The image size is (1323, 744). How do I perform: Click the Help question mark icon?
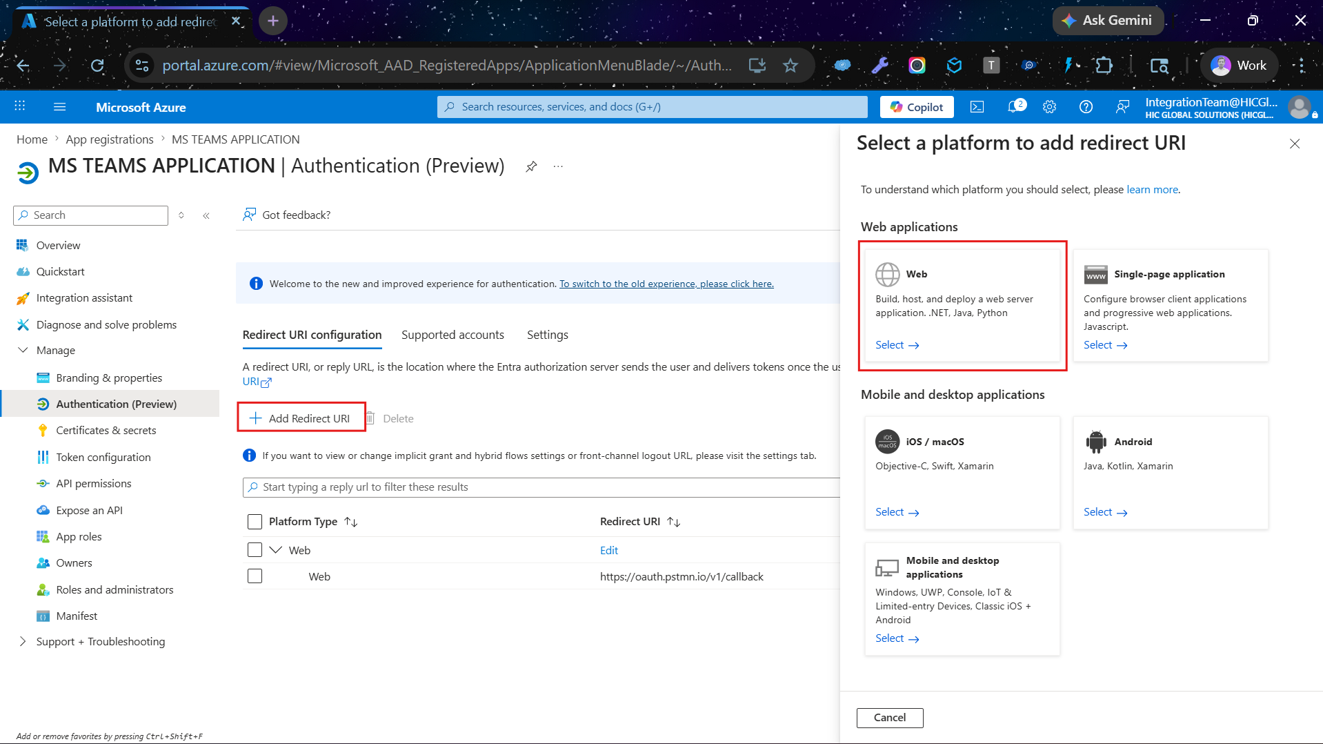pos(1086,107)
